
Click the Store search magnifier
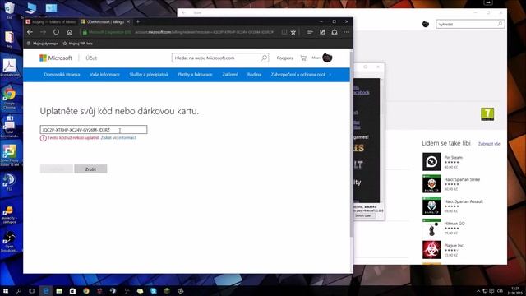(500, 24)
